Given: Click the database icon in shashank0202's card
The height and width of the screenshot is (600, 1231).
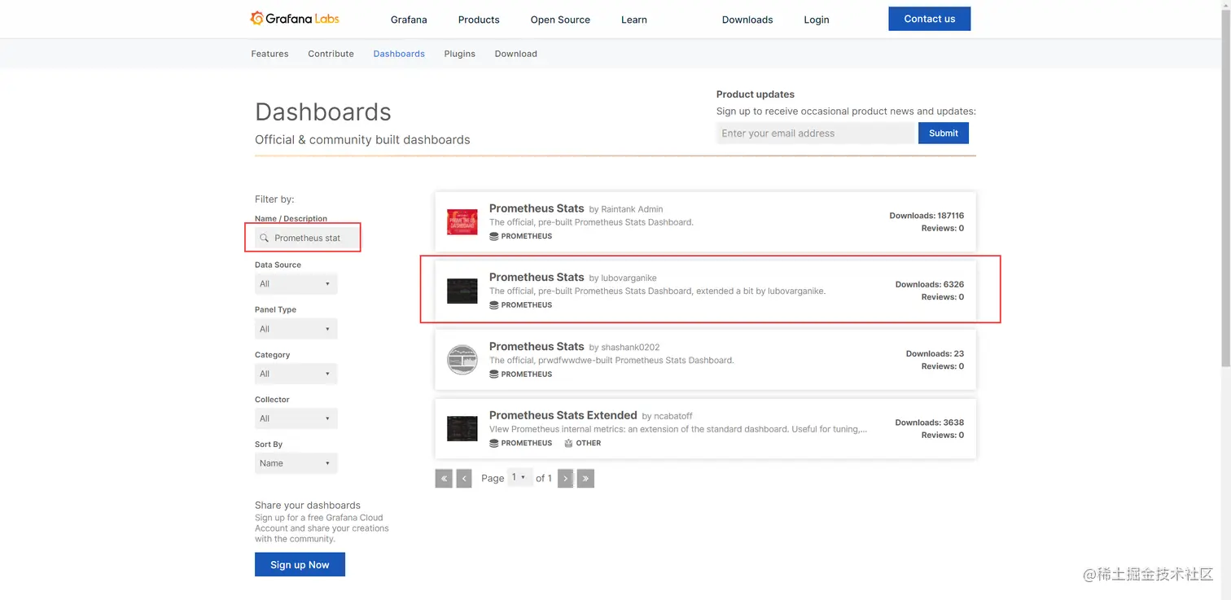Looking at the screenshot, I should (493, 374).
